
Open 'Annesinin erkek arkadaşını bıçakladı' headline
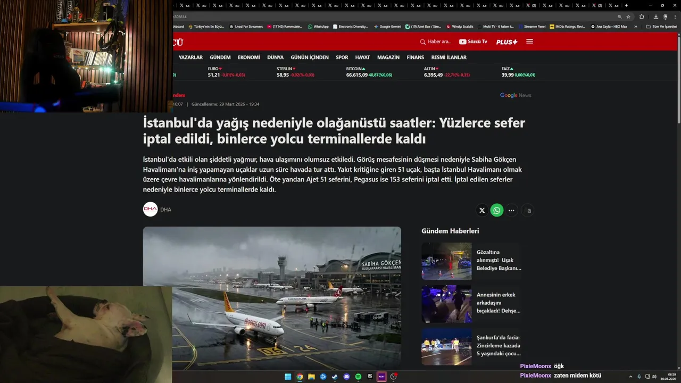(x=499, y=303)
